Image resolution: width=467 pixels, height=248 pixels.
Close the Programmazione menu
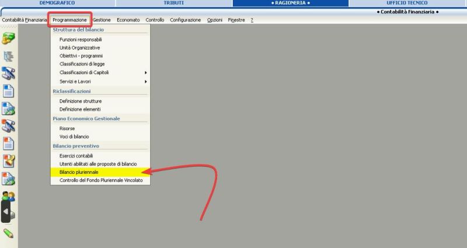69,20
